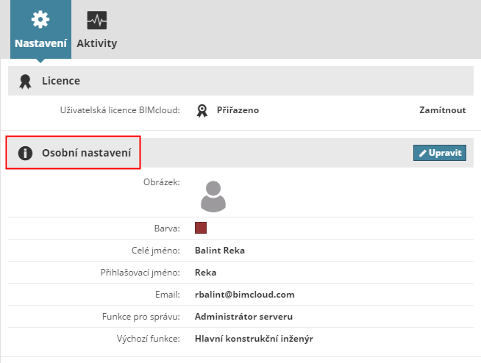Screen dimensions: 481x363
Task: Click the Zamítnout link
Action: [442, 110]
